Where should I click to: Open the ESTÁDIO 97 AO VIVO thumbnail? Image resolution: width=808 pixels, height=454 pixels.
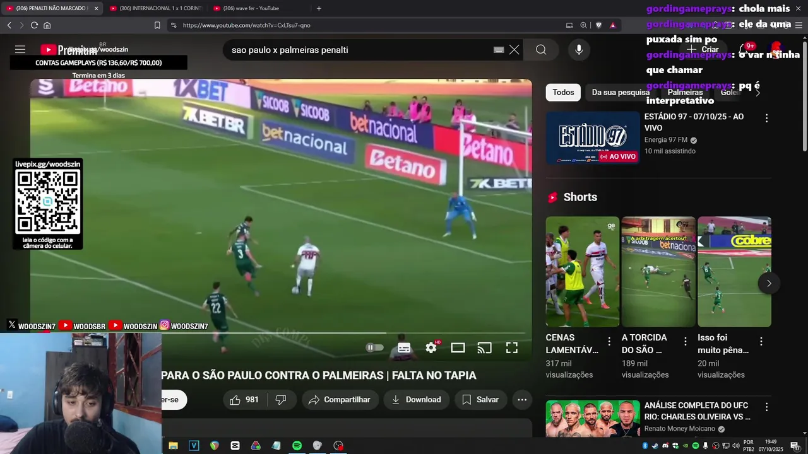tap(593, 138)
